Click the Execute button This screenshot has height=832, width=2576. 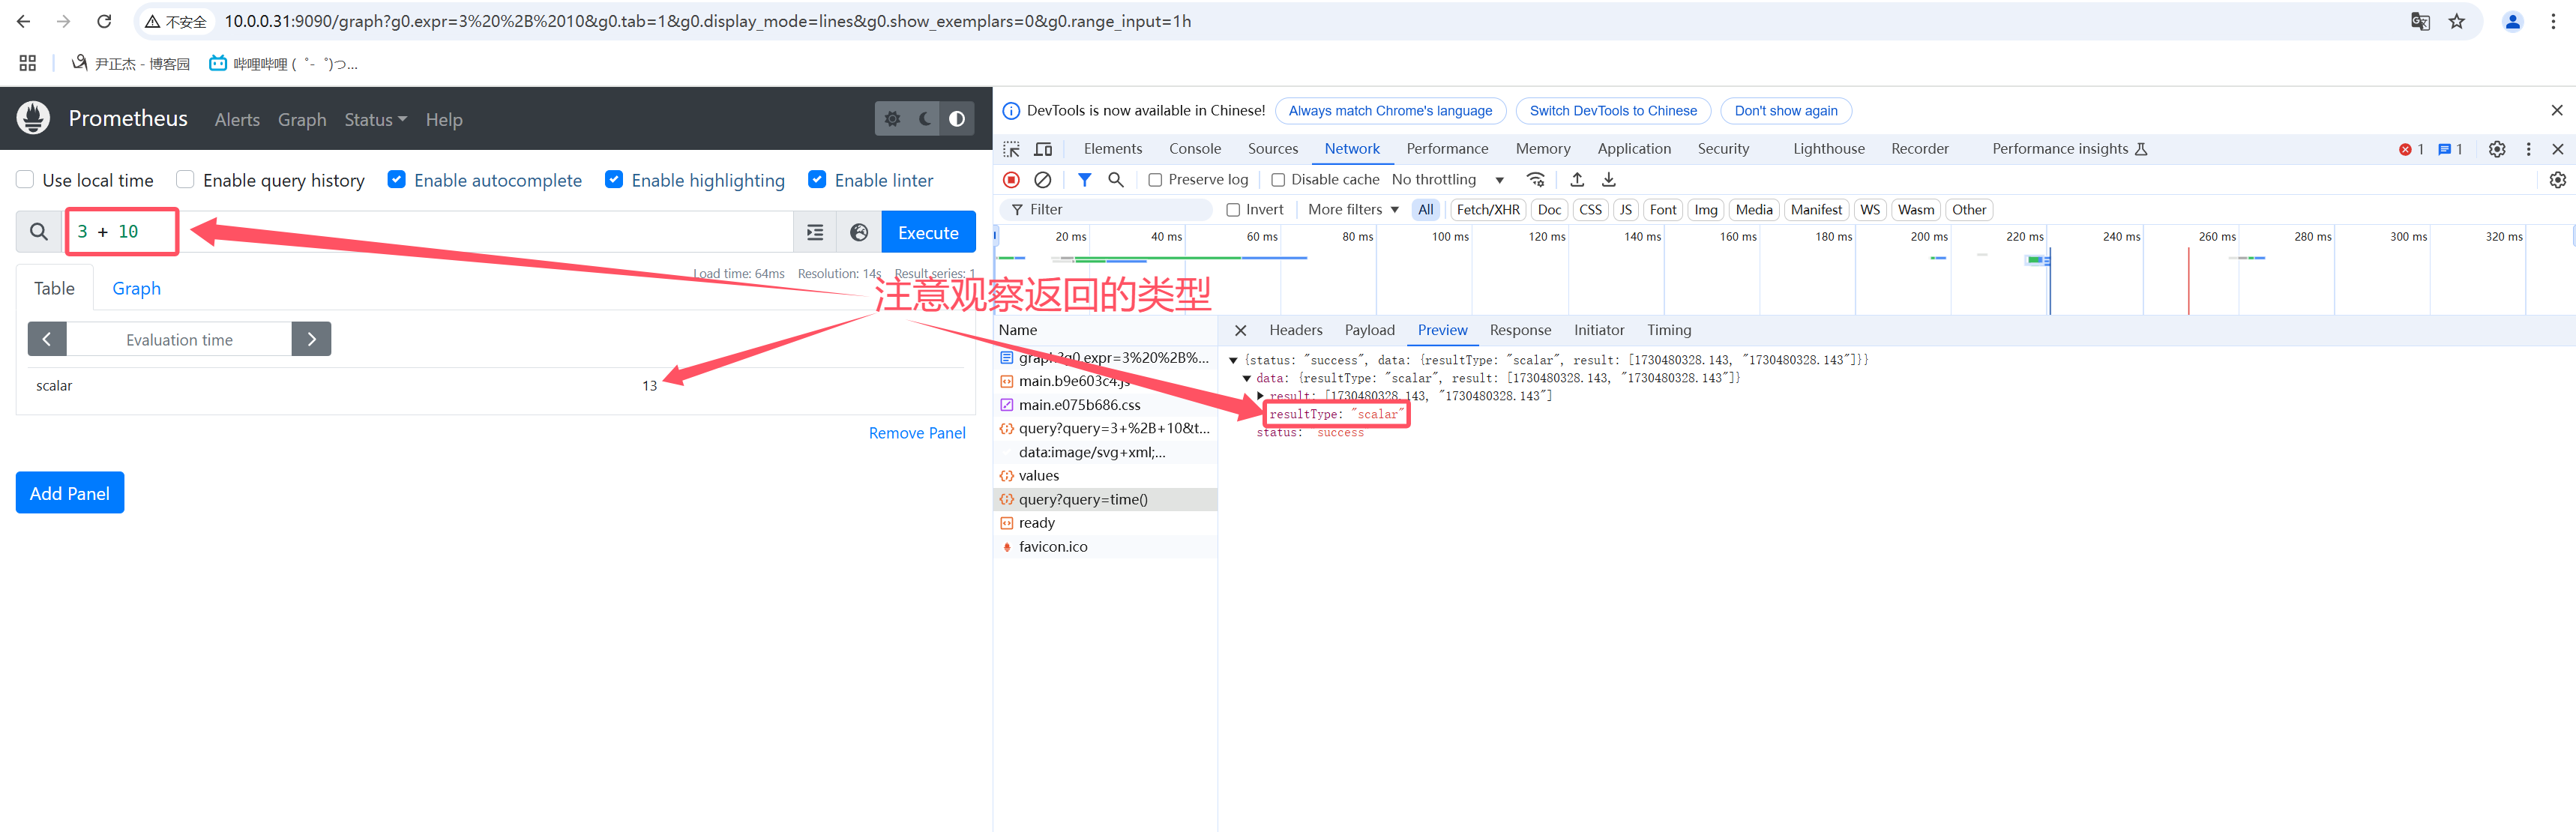click(927, 232)
